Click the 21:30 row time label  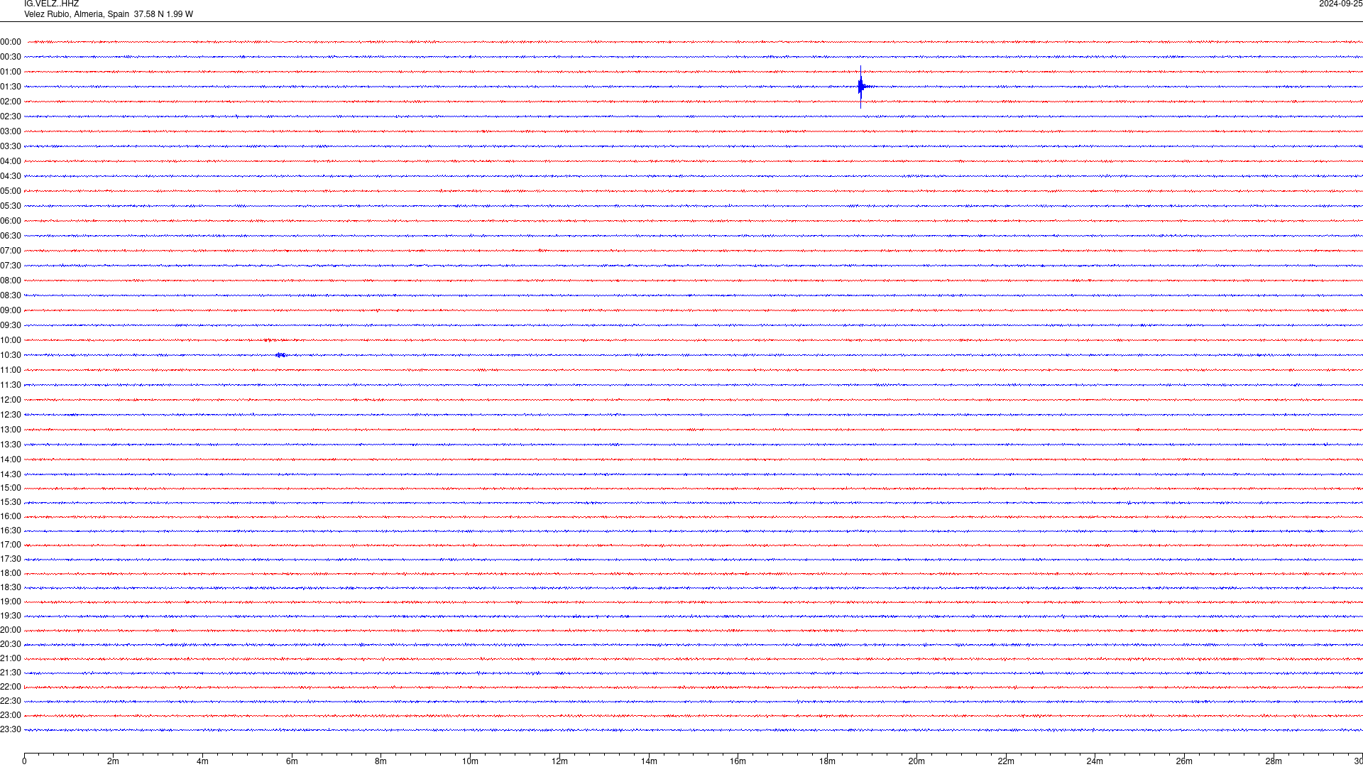(x=11, y=673)
